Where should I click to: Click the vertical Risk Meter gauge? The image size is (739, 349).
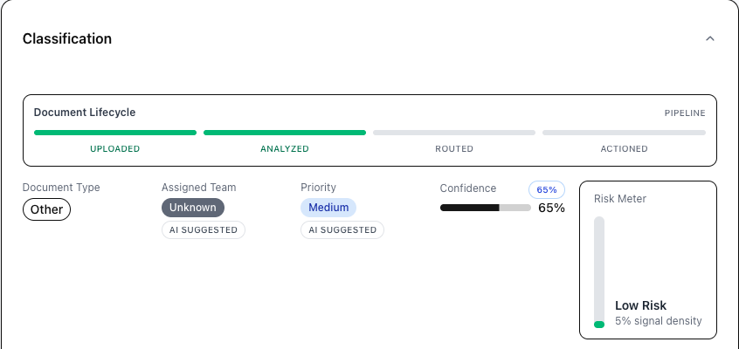click(x=599, y=272)
